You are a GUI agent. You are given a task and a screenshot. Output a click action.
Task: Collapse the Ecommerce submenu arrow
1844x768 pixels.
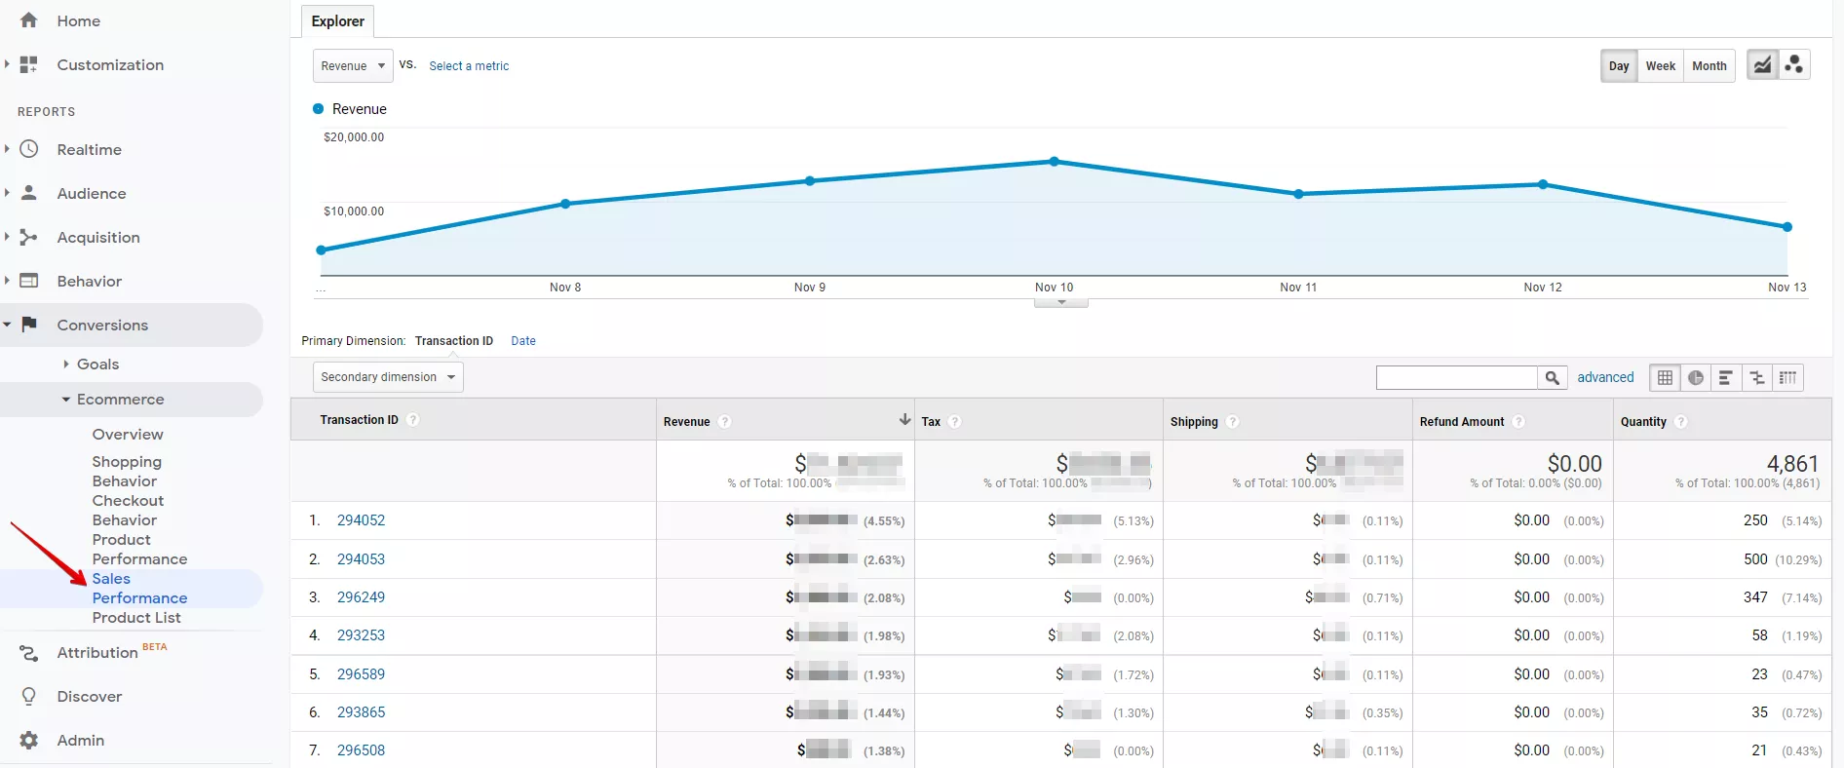pos(66,400)
